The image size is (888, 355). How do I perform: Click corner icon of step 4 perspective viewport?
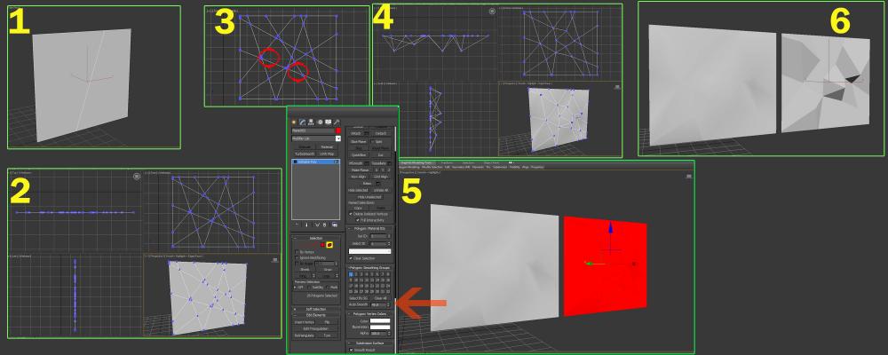[617, 87]
